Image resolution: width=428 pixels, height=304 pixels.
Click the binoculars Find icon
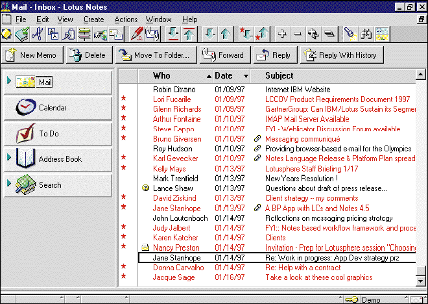point(366,34)
